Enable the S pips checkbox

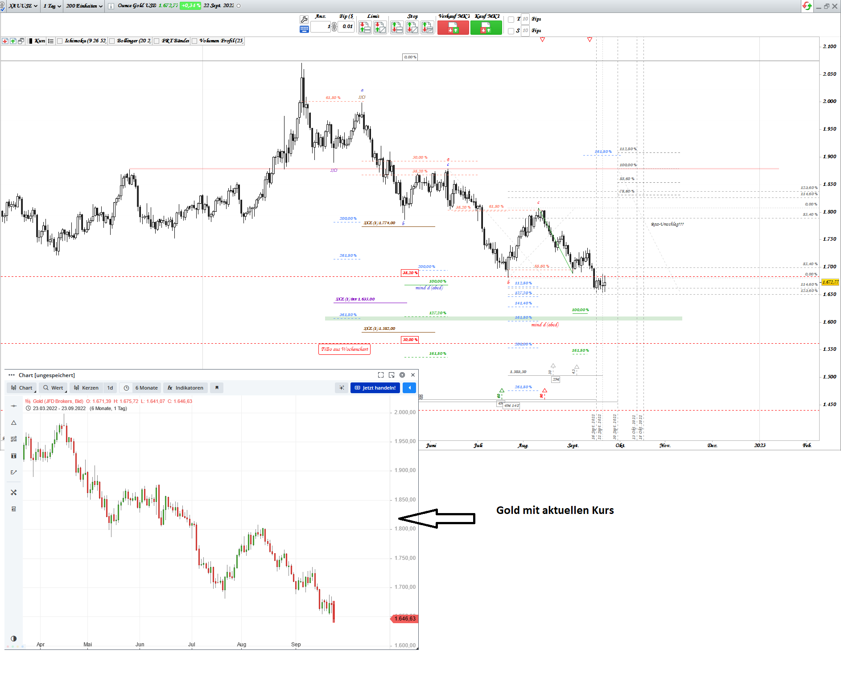click(511, 31)
